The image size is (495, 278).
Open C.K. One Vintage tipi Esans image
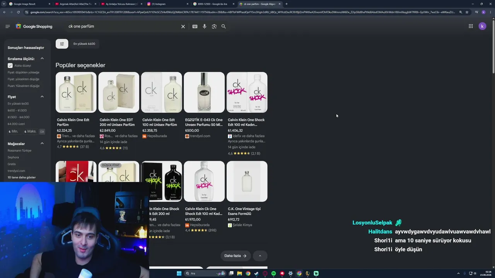point(247,181)
